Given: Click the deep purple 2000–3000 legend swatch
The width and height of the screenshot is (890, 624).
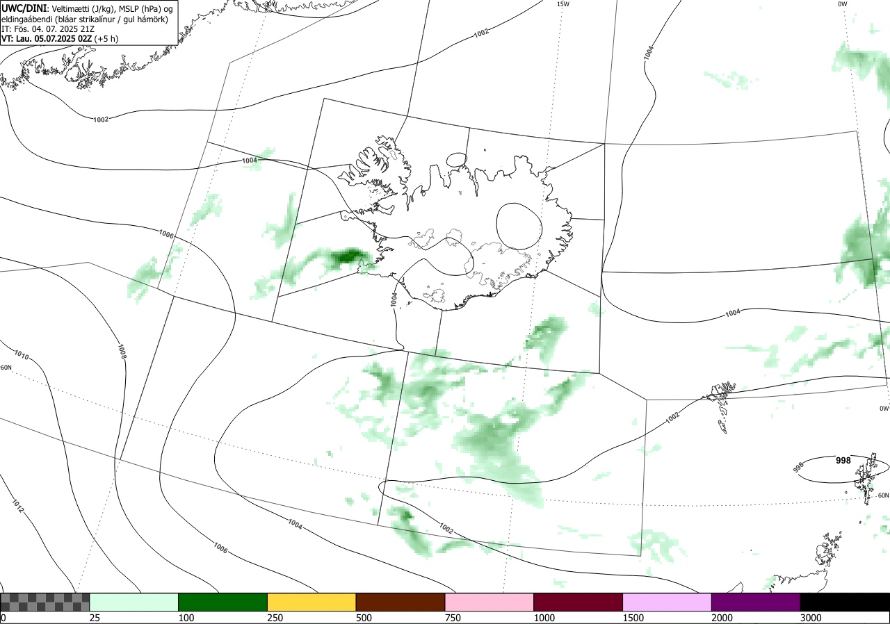Looking at the screenshot, I should pyautogui.click(x=756, y=602).
